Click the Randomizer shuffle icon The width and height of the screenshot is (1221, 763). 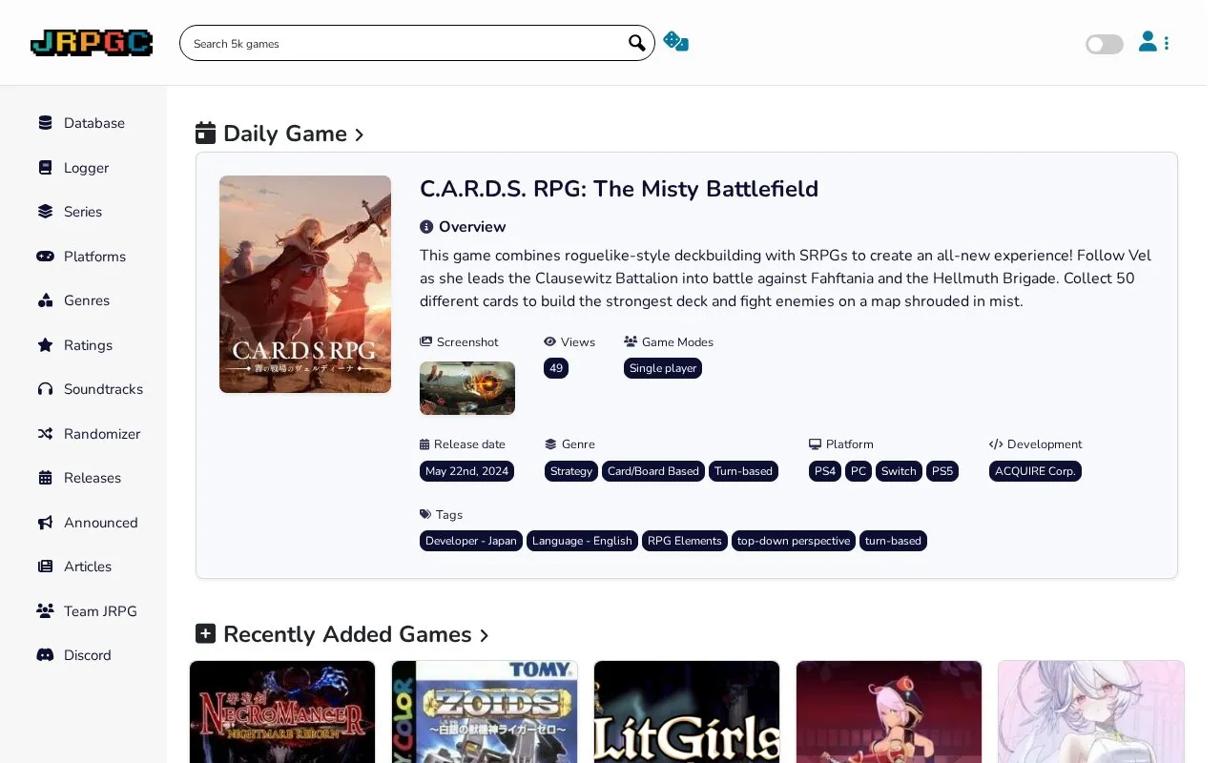coord(45,434)
